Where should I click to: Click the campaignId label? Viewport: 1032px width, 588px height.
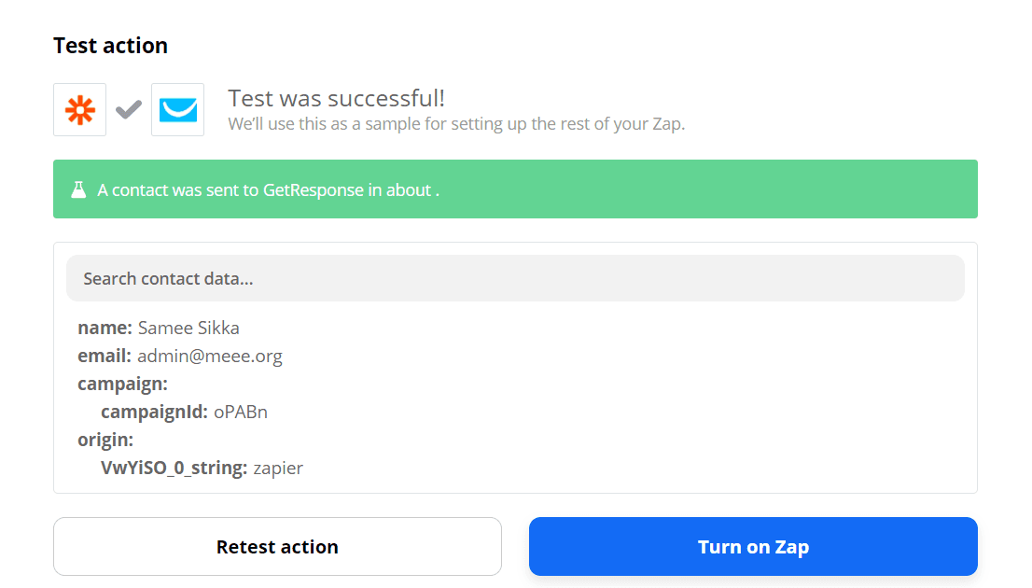point(154,412)
